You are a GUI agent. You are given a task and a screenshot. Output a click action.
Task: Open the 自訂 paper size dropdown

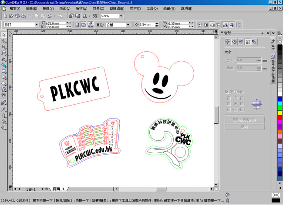pos(37,24)
